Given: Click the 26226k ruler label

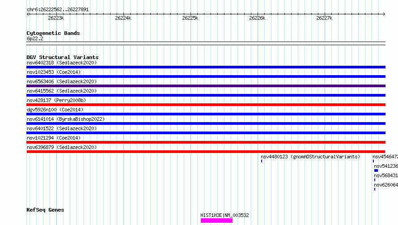Looking at the screenshot, I should (257, 18).
